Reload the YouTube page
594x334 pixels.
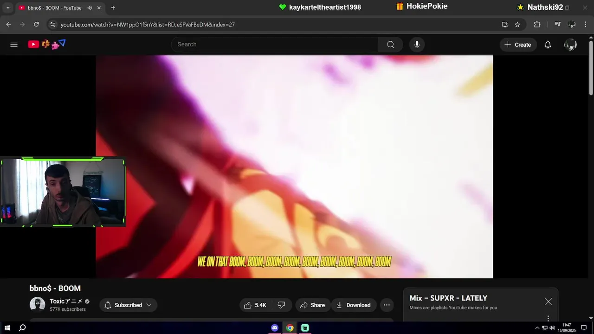coord(36,25)
